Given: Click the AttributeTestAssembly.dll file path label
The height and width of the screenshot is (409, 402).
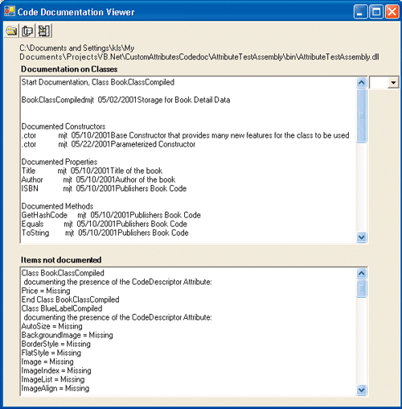Looking at the screenshot, I should click(199, 52).
